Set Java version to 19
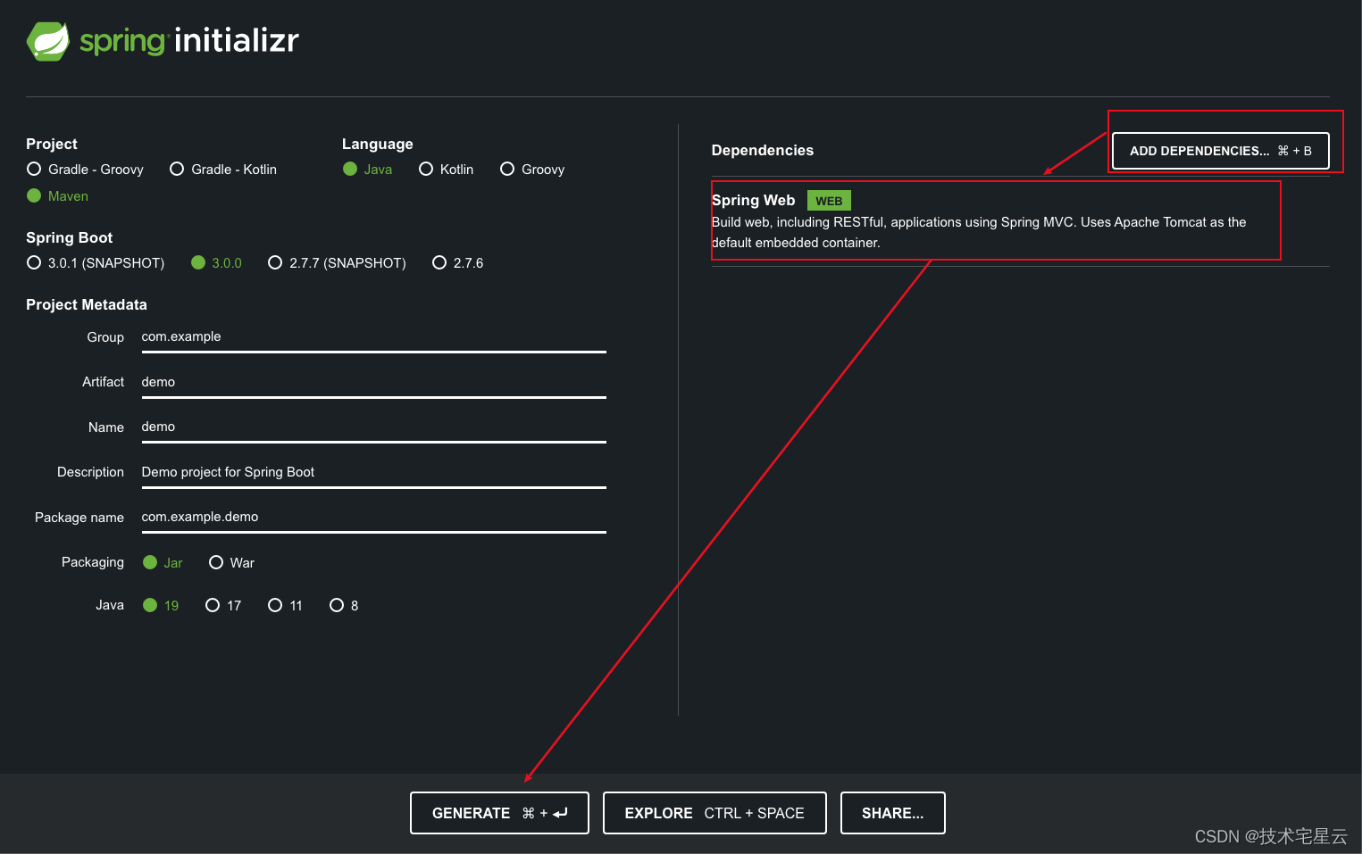Image resolution: width=1362 pixels, height=854 pixels. 161,606
